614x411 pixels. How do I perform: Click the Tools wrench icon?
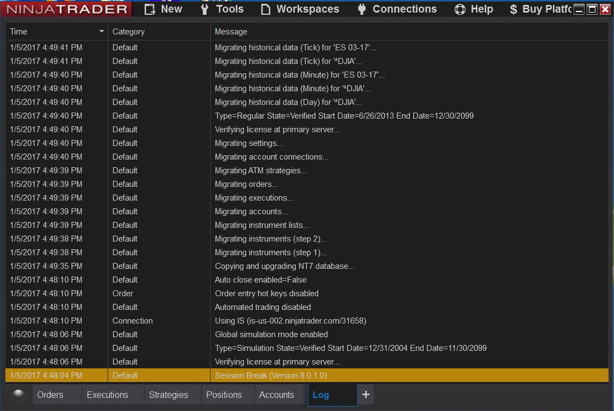[205, 9]
